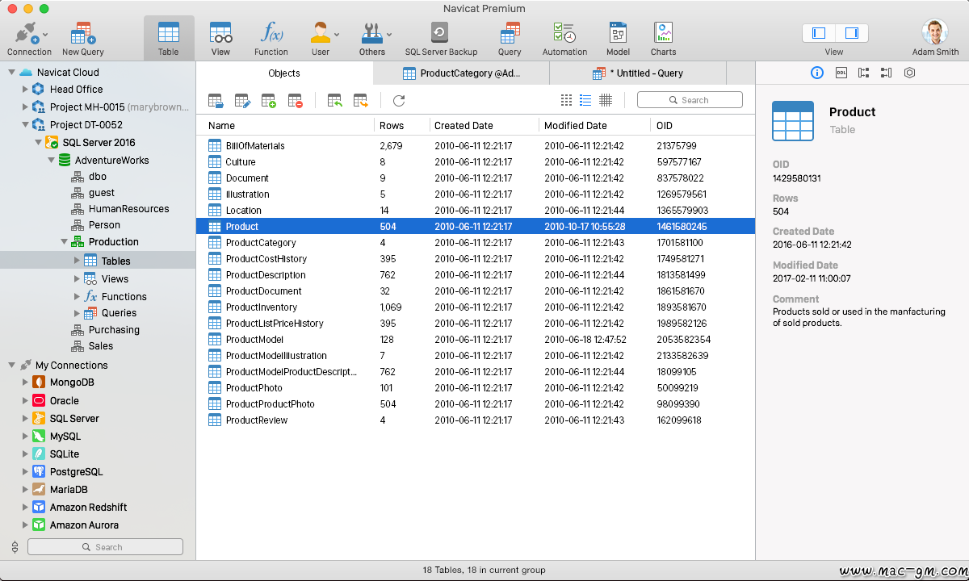Open the User dropdown arrow
Screen dimensions: 969x581
click(337, 35)
